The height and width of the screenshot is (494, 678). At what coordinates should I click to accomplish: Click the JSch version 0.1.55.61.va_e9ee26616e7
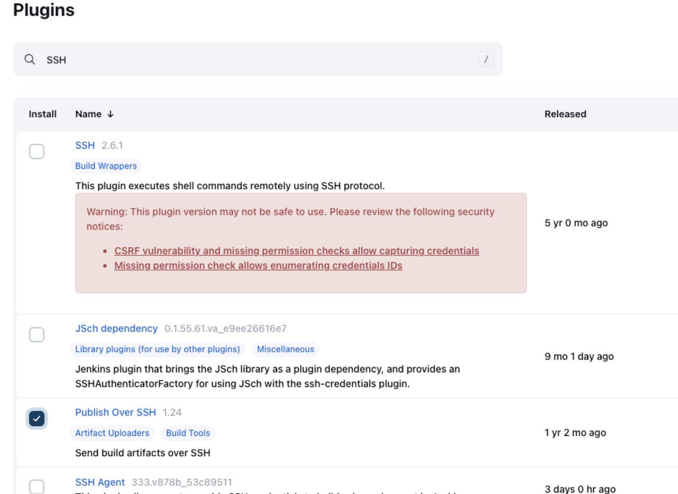(226, 328)
